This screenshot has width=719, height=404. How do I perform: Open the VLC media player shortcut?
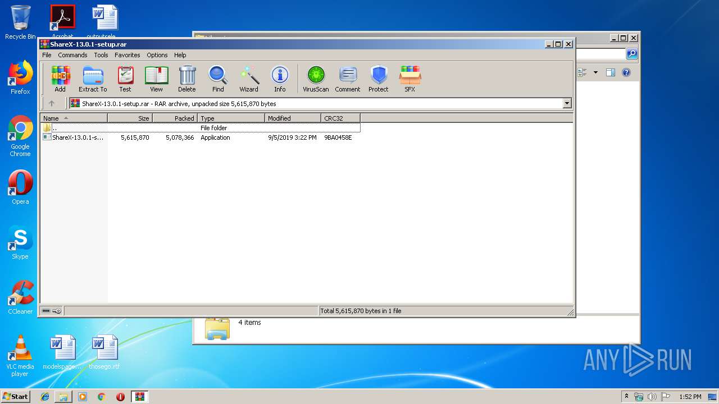coord(20,356)
